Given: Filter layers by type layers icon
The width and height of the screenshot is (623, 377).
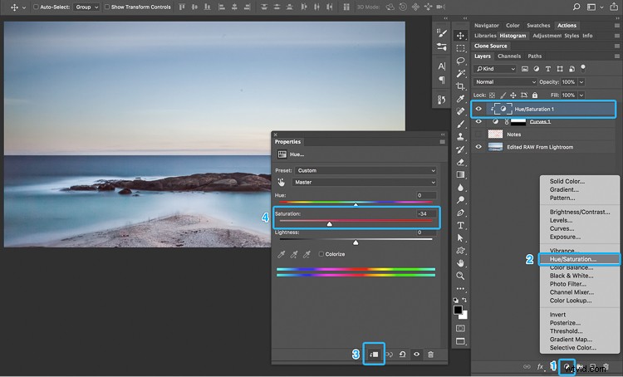Looking at the screenshot, I should pos(548,69).
